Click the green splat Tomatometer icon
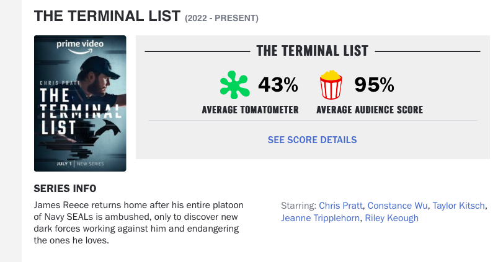The width and height of the screenshot is (498, 262). click(x=234, y=85)
